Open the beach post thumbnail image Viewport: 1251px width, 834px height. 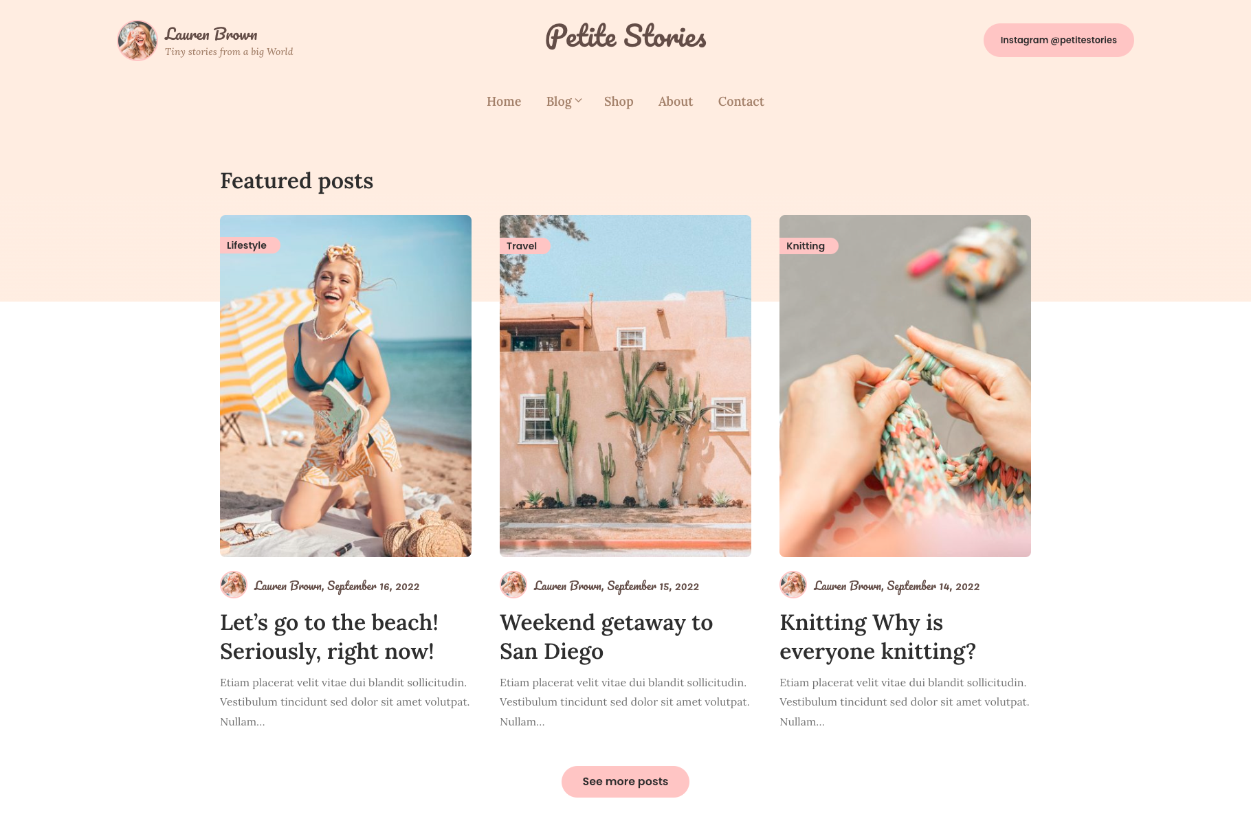[346, 386]
